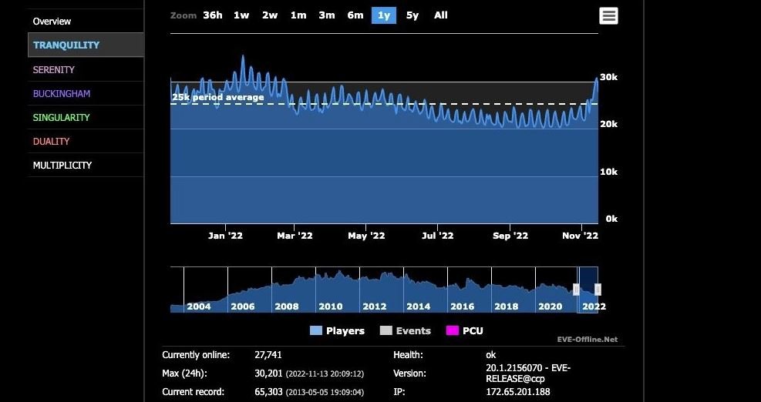
Task: Select the 2w zoom range
Action: pyautogui.click(x=270, y=15)
